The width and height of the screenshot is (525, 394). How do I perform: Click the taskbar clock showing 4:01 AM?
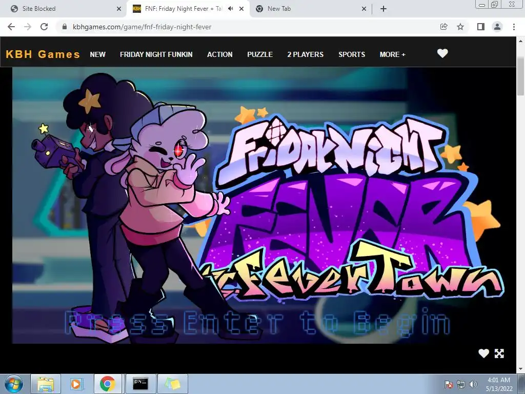[499, 384]
